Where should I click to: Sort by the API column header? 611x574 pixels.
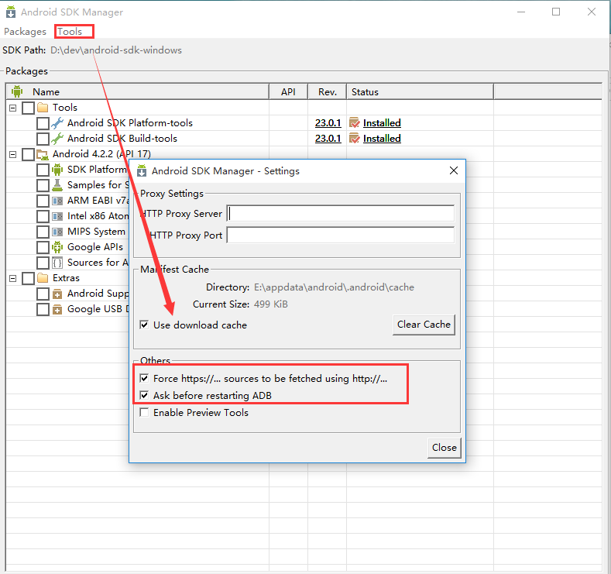(288, 92)
